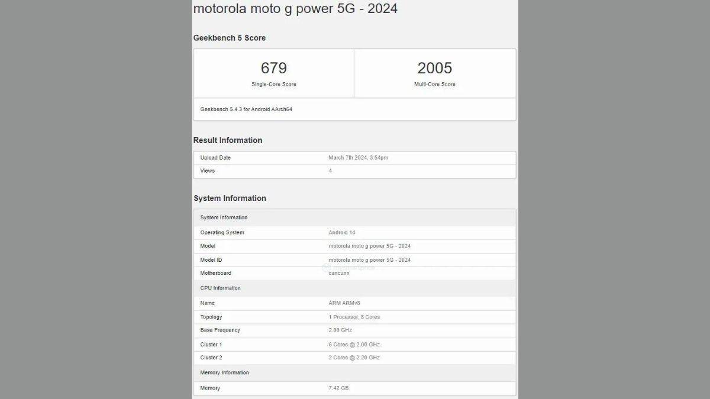Viewport: 710px width, 399px height.
Task: Click the 'Result Information' heading
Action: (x=228, y=140)
